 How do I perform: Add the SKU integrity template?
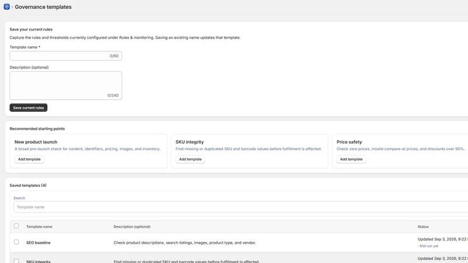click(190, 159)
